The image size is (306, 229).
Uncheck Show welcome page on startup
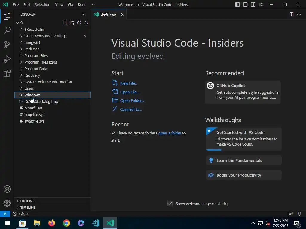point(170,204)
